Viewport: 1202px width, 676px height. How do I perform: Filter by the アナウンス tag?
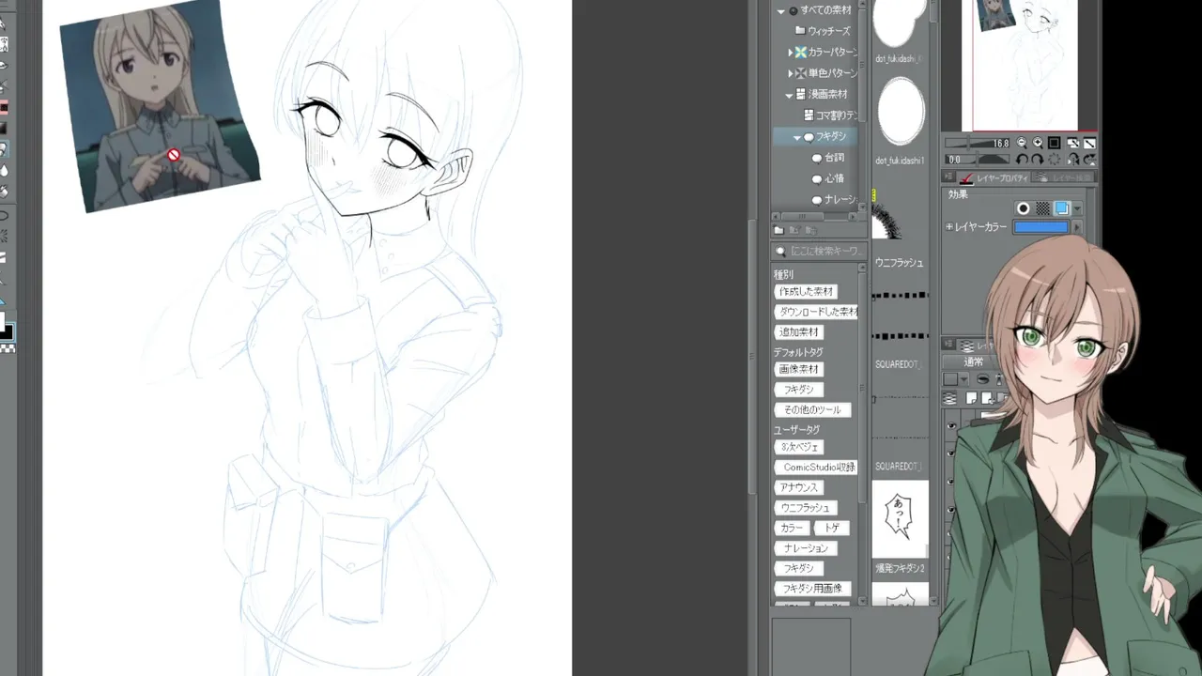799,487
